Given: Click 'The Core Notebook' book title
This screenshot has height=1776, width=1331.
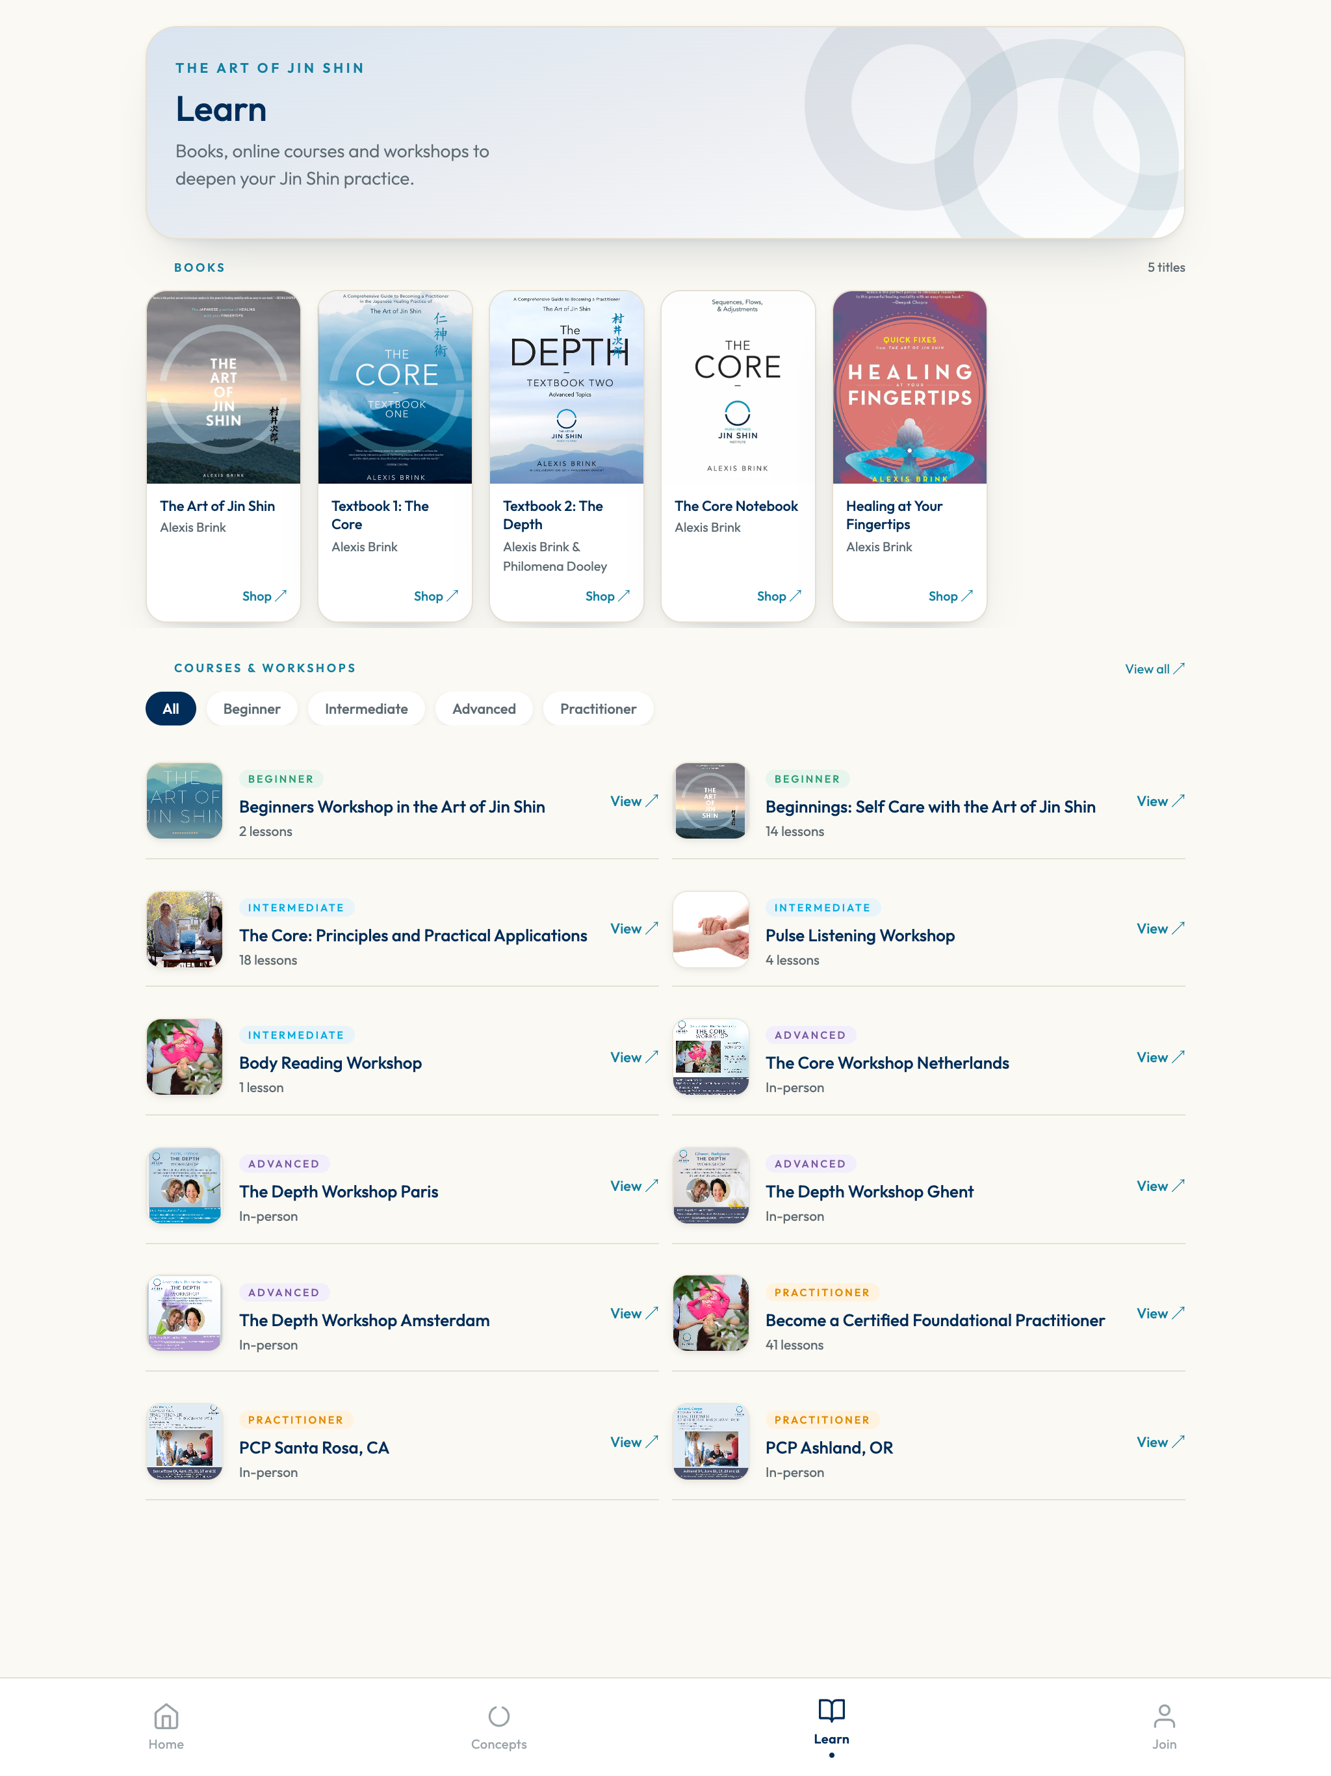Looking at the screenshot, I should (736, 506).
